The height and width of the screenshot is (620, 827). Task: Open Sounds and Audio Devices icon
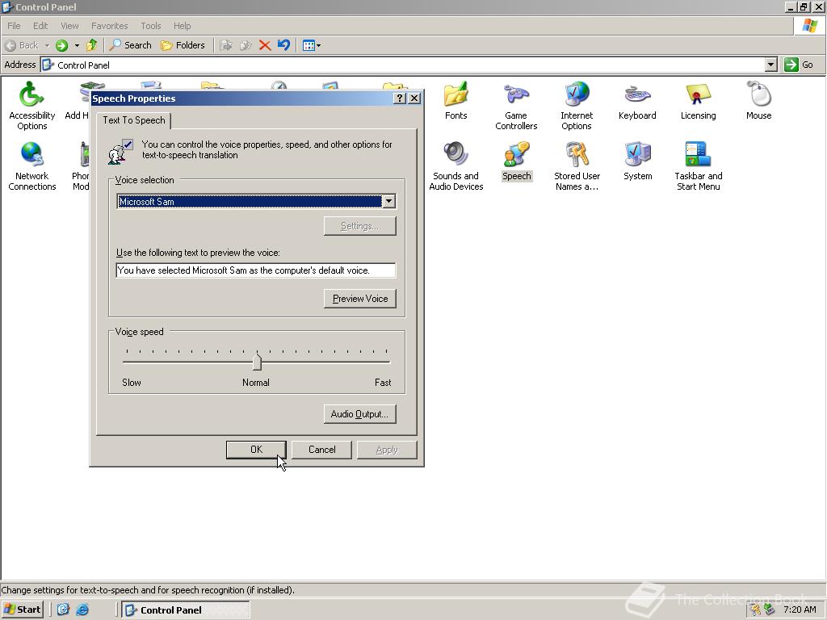click(455, 165)
